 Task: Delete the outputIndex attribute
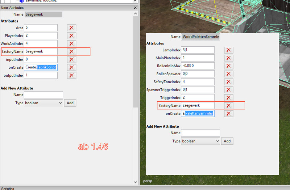coord(71,75)
